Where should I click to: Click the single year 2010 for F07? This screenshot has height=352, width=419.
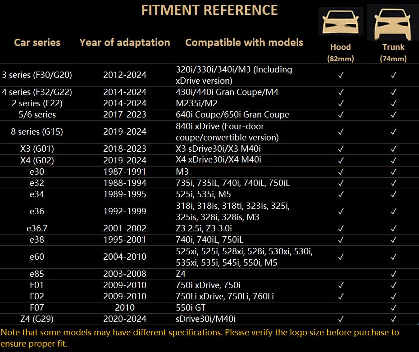(125, 307)
